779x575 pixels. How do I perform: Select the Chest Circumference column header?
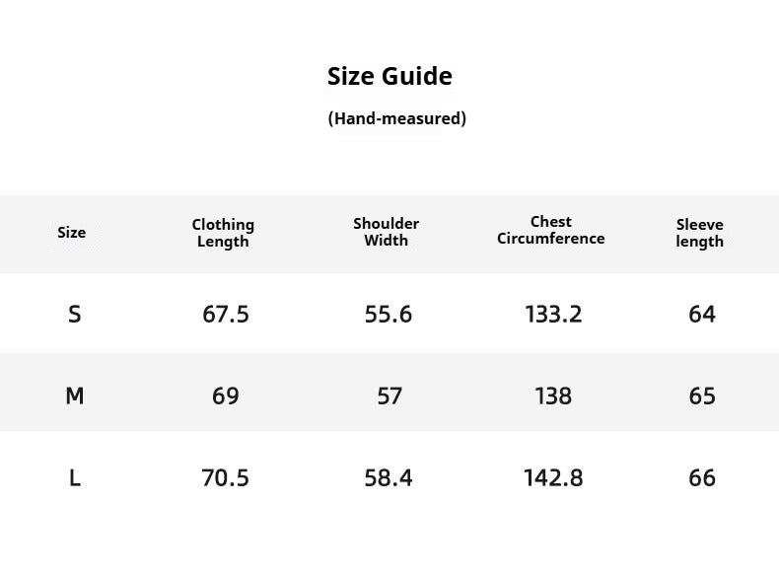point(551,230)
